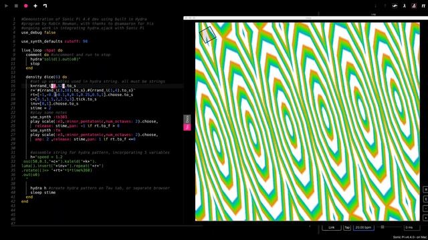
Task: Click the 20.00 bpm tempo field
Action: click(x=363, y=227)
